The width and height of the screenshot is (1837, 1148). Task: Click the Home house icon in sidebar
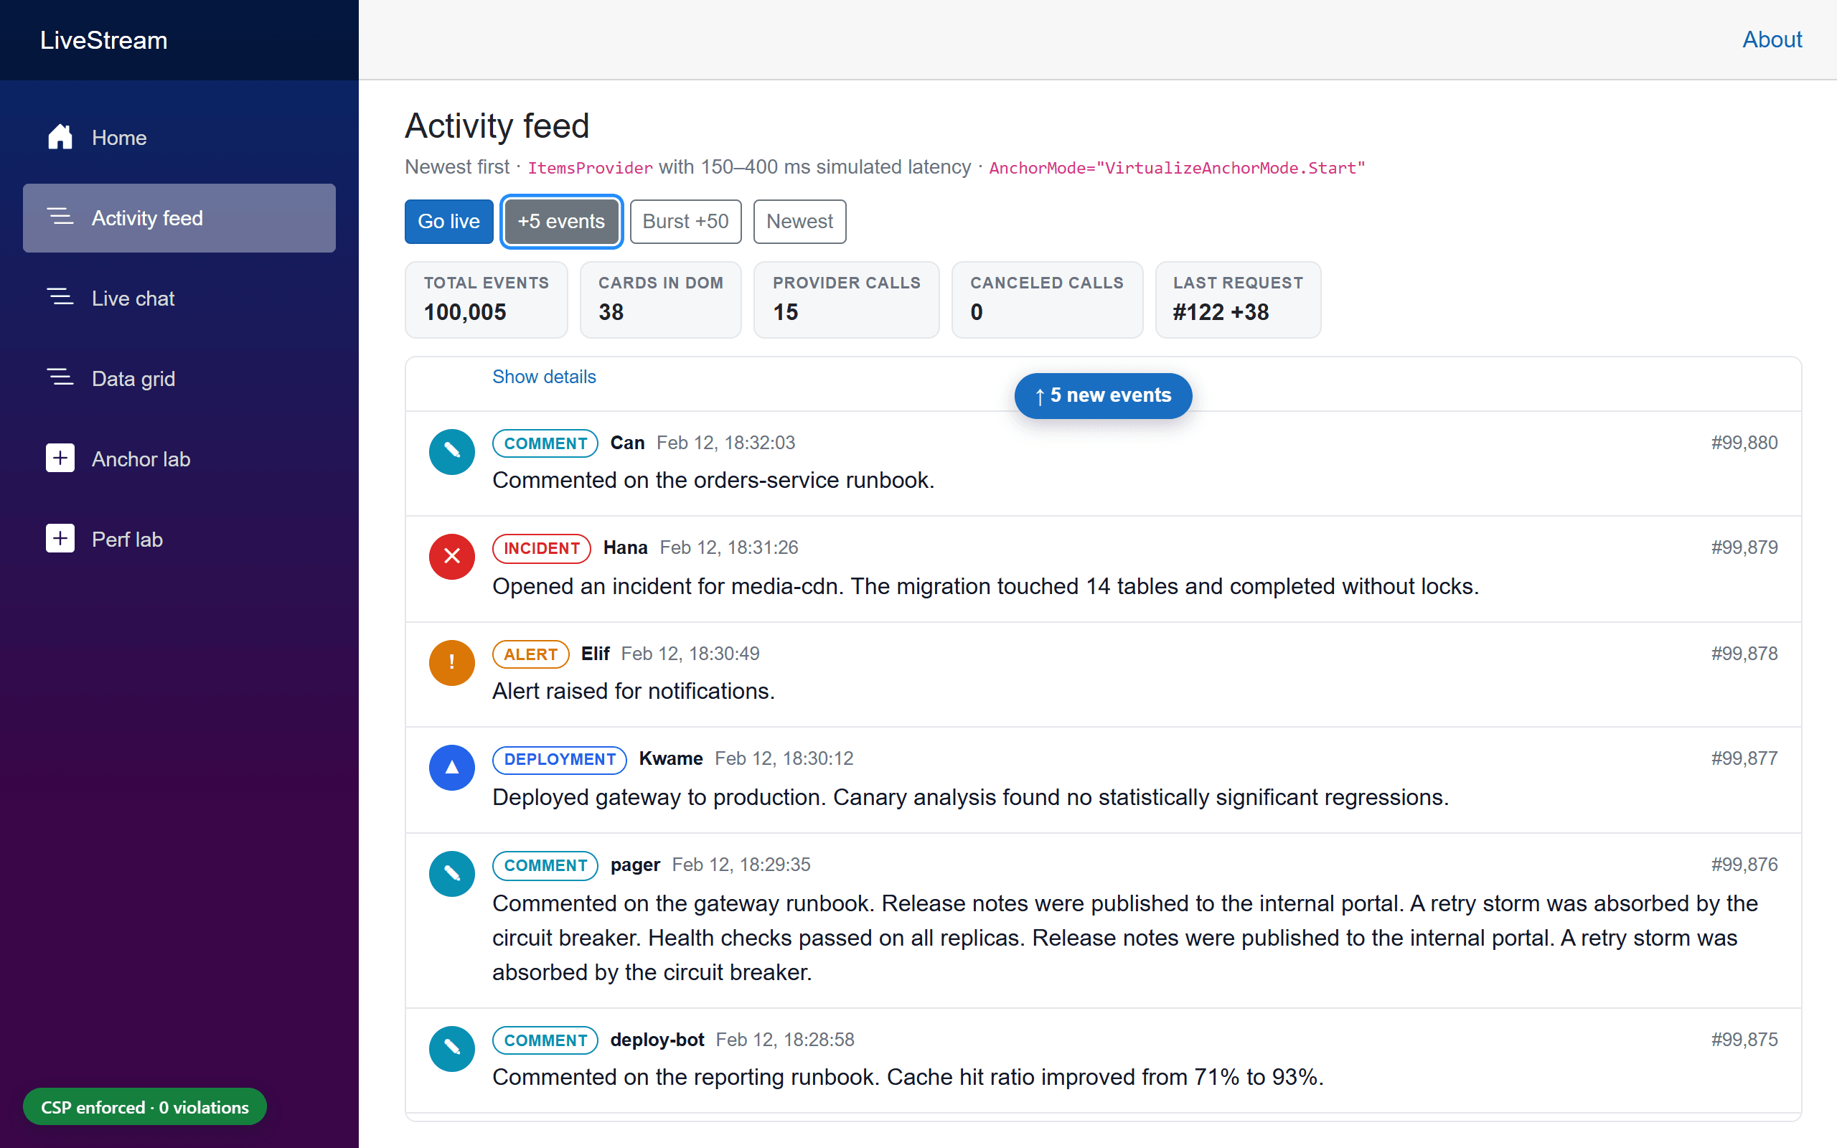[60, 138]
